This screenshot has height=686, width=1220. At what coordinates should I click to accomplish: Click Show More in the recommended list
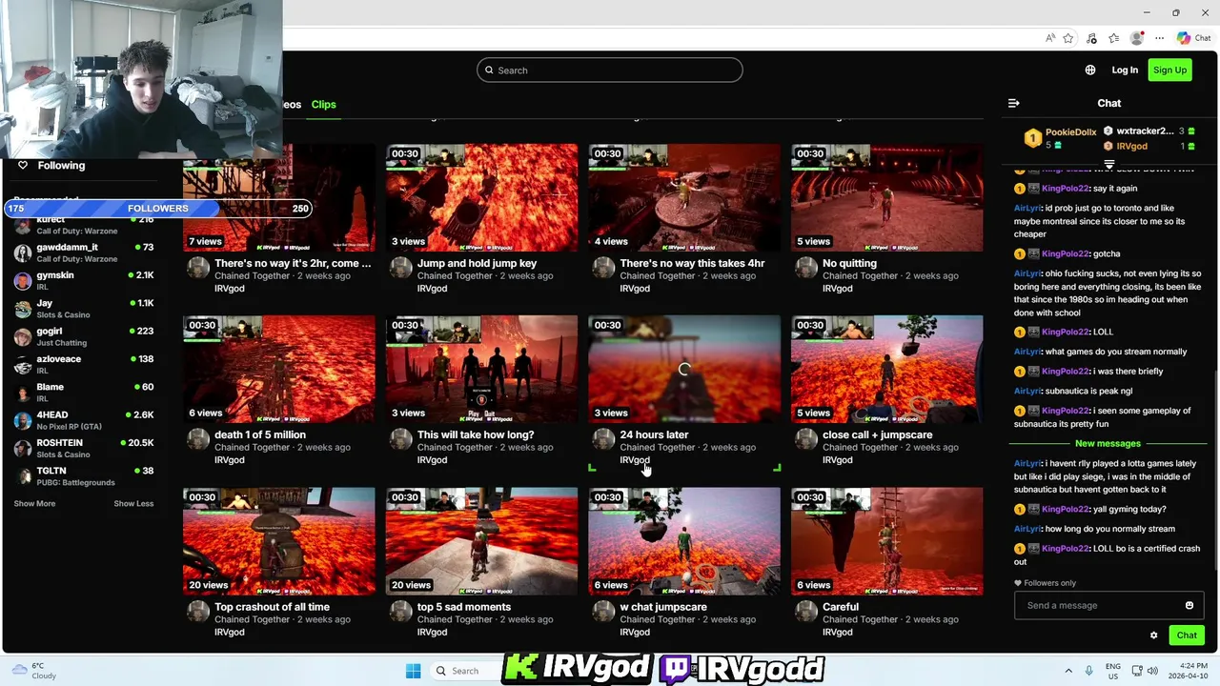pos(34,503)
